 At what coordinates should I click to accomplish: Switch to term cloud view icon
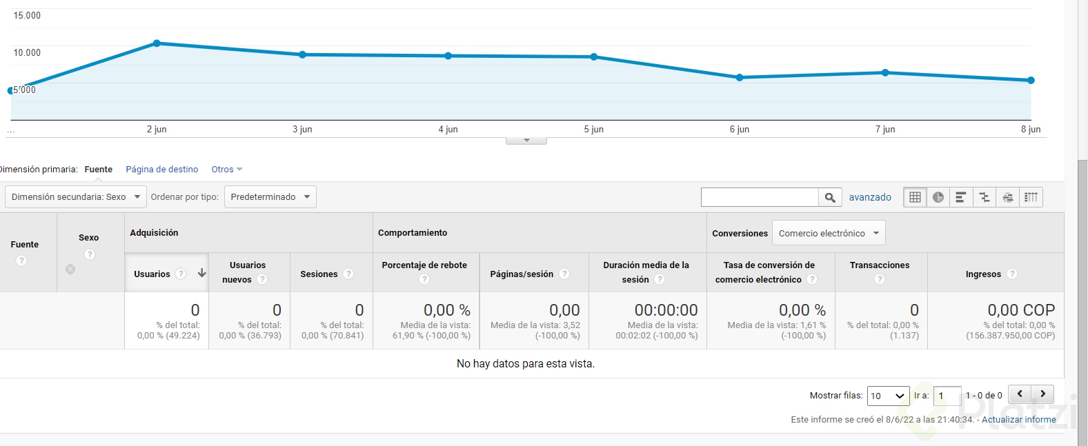pyautogui.click(x=1007, y=197)
